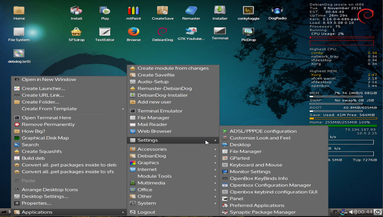Screen dimensions: 383x217
Task: Choose Build deb
Action: 69,158
